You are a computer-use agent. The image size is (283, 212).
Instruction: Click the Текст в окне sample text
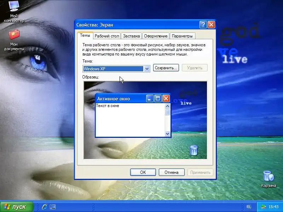pyautogui.click(x=108, y=106)
